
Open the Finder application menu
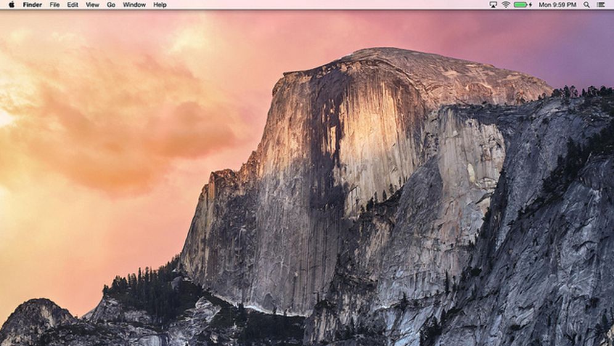coord(32,4)
